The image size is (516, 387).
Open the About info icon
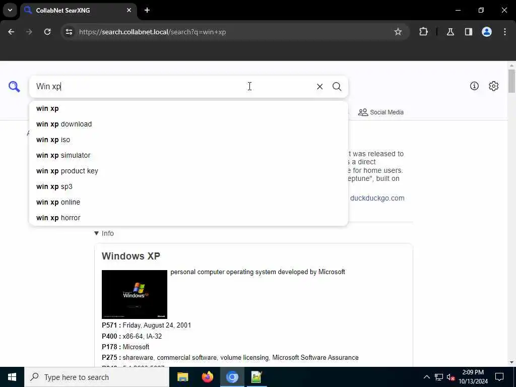point(474,86)
